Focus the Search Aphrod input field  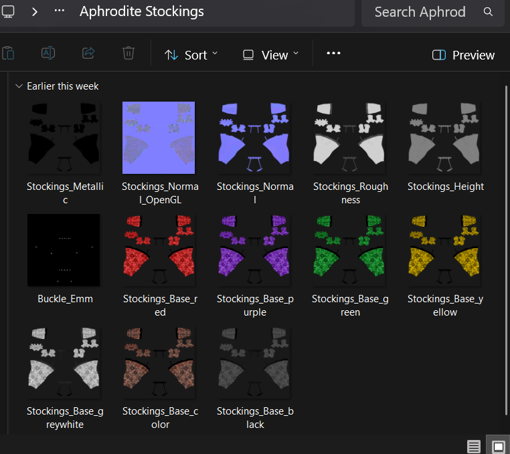coord(420,12)
